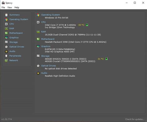147x122 pixels.
Task: Click the Audio speaker icon in the sidebar
Action: click(x=6, y=51)
